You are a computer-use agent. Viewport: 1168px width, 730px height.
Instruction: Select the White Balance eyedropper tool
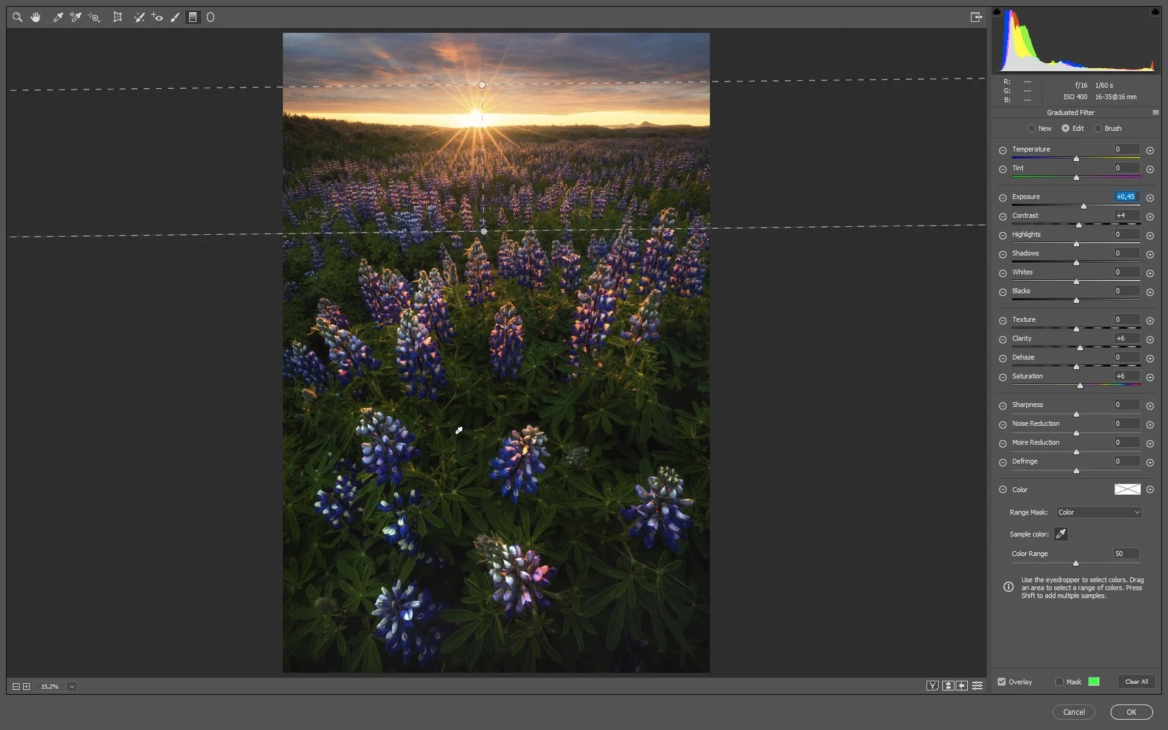tap(58, 17)
